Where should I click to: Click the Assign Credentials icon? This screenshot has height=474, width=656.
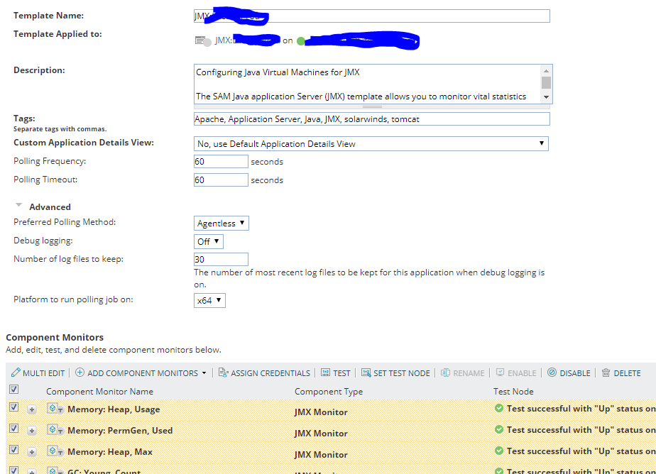point(224,373)
